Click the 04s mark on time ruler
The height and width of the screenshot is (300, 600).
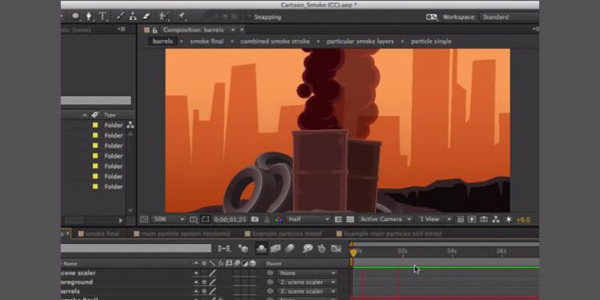coord(452,251)
